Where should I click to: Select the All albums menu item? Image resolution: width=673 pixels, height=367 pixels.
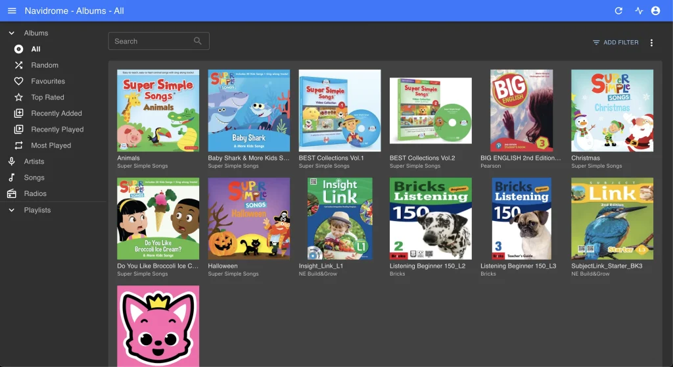click(53, 49)
